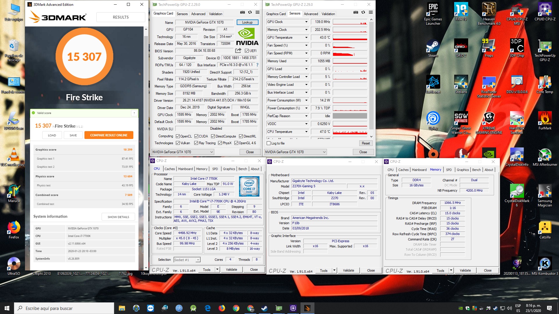Click the BIOS share/export icon in GPU-Z
This screenshot has width=559, height=314.
pos(238,51)
